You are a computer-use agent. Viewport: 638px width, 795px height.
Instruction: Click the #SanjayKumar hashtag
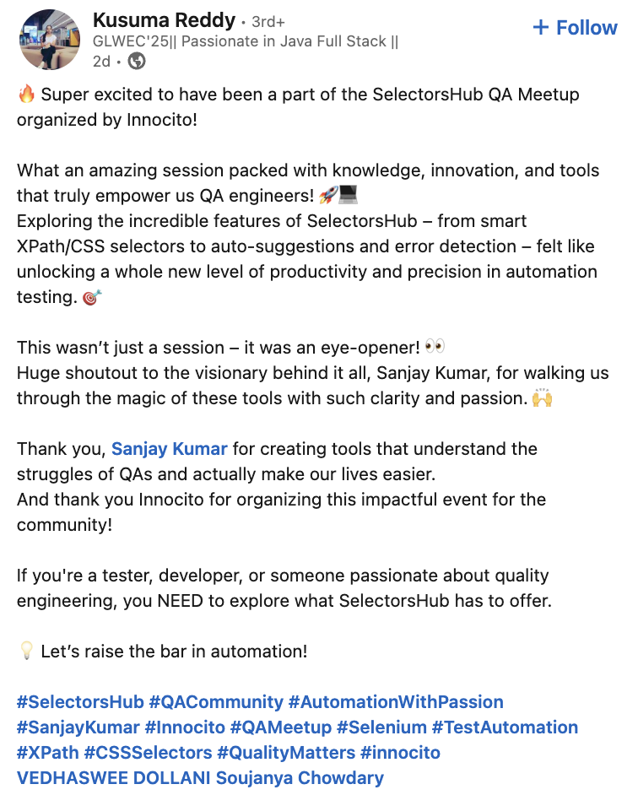click(78, 727)
